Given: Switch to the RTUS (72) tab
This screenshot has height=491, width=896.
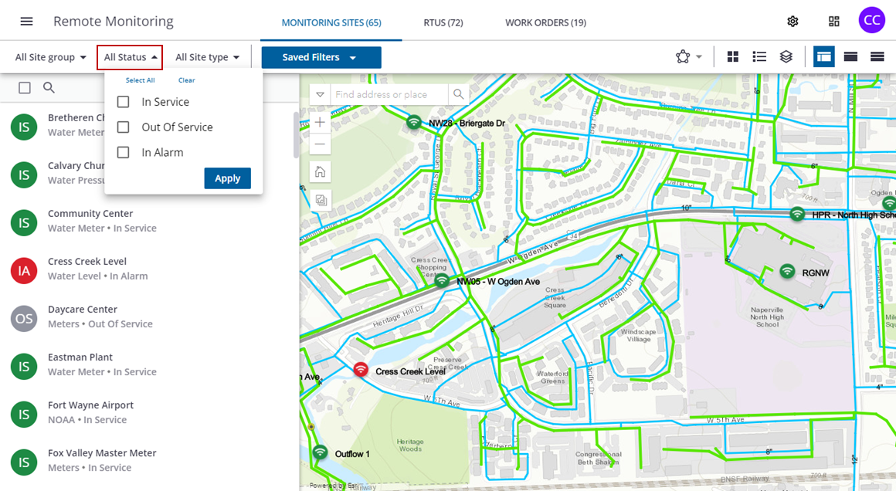Looking at the screenshot, I should [x=443, y=22].
